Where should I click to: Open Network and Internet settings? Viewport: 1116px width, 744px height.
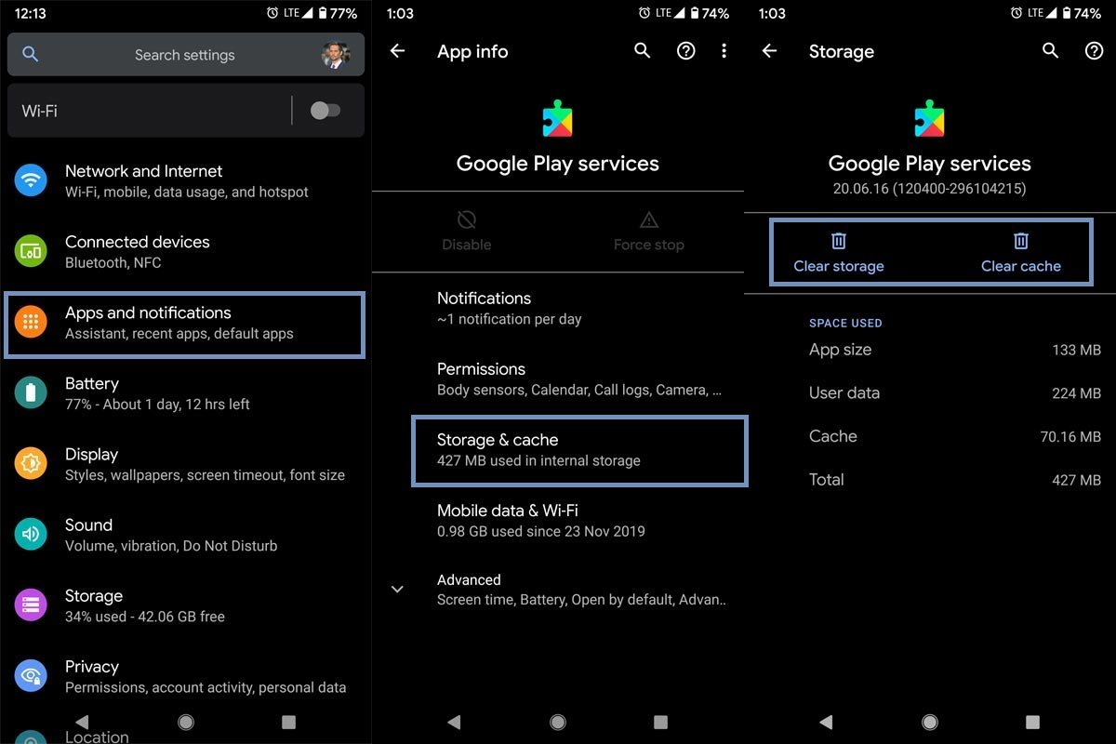click(186, 180)
